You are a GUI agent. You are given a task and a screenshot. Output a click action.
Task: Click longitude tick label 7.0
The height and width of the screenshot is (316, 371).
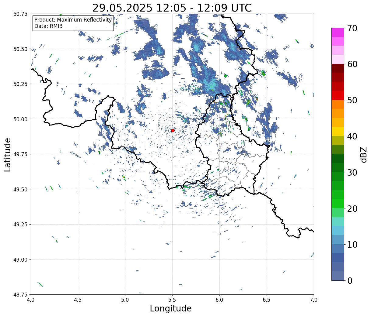(x=314, y=300)
